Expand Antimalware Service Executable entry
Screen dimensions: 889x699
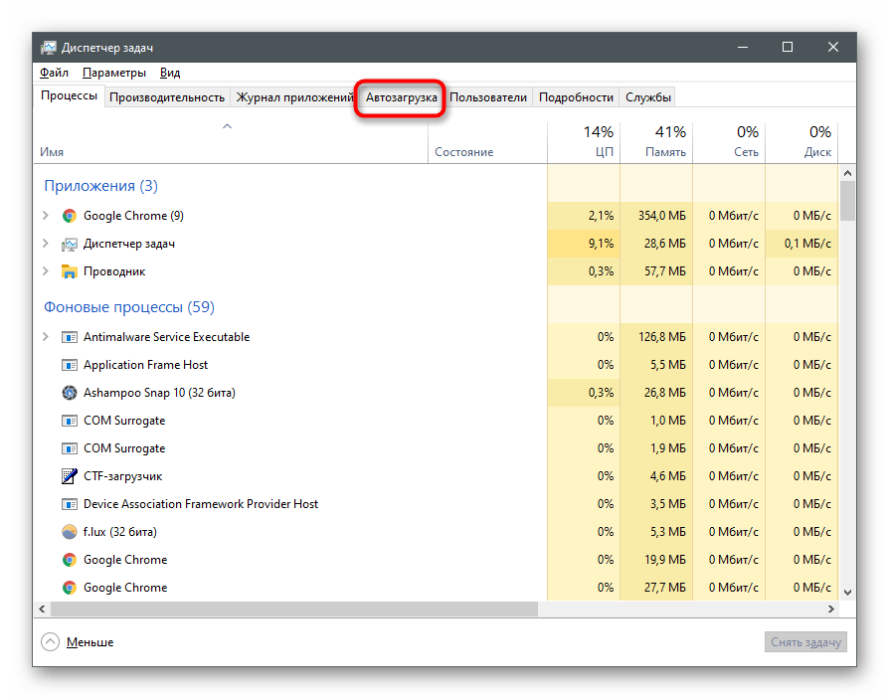click(45, 337)
